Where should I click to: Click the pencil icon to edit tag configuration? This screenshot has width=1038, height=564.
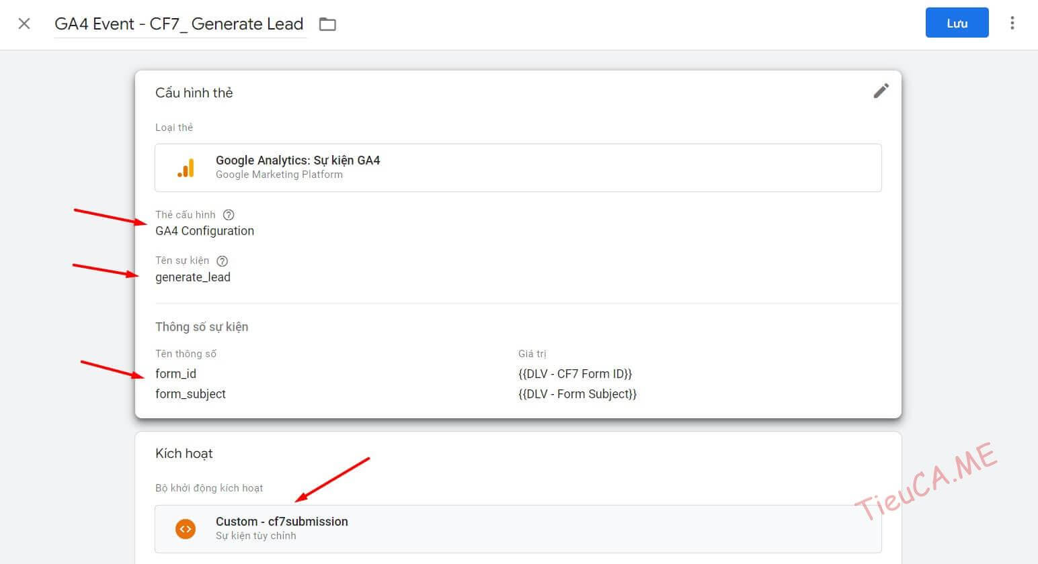coord(881,91)
